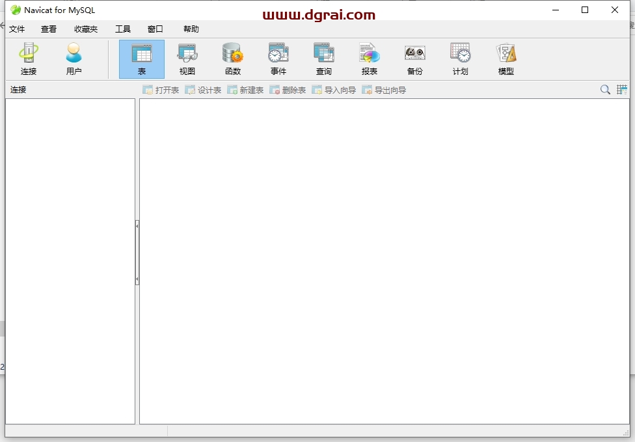Image resolution: width=635 pixels, height=442 pixels.
Task: Open the 窗口 (Window) menu
Action: (x=155, y=29)
